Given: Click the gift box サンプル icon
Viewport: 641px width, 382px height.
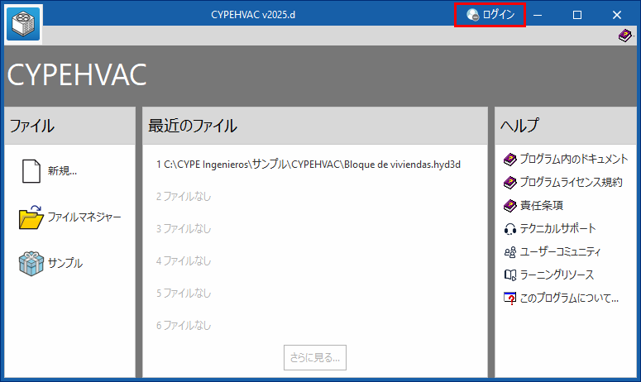Looking at the screenshot, I should [31, 264].
